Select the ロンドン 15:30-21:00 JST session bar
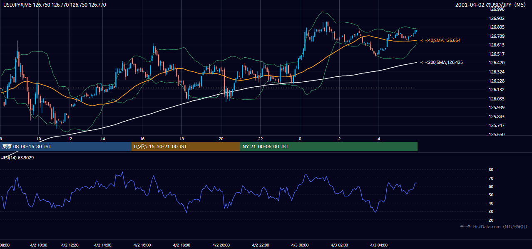 [185, 146]
